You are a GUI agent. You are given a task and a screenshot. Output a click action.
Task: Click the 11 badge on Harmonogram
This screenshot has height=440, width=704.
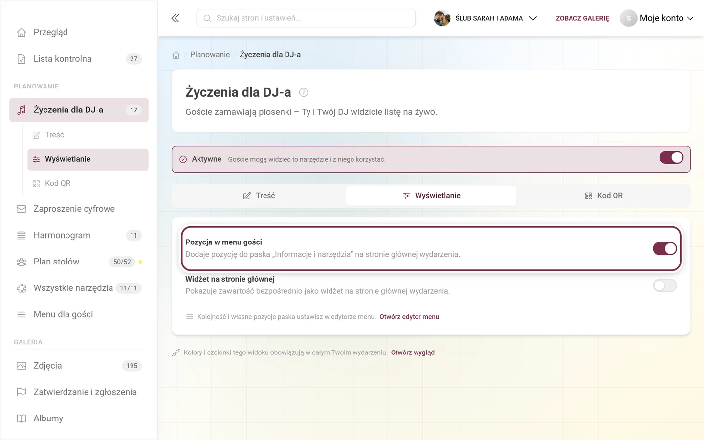click(x=133, y=235)
